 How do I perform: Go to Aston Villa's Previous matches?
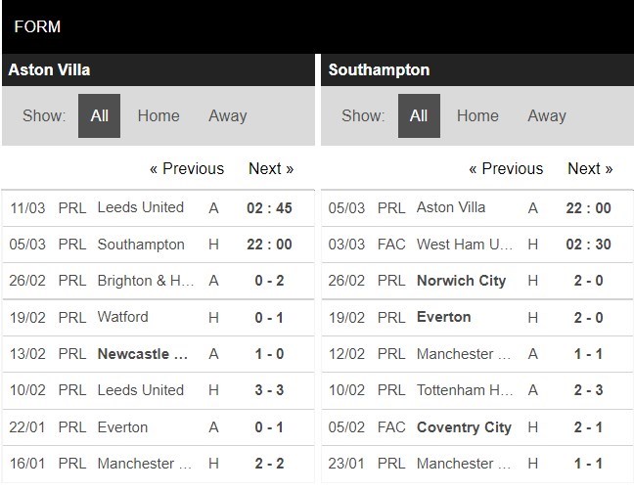(186, 168)
